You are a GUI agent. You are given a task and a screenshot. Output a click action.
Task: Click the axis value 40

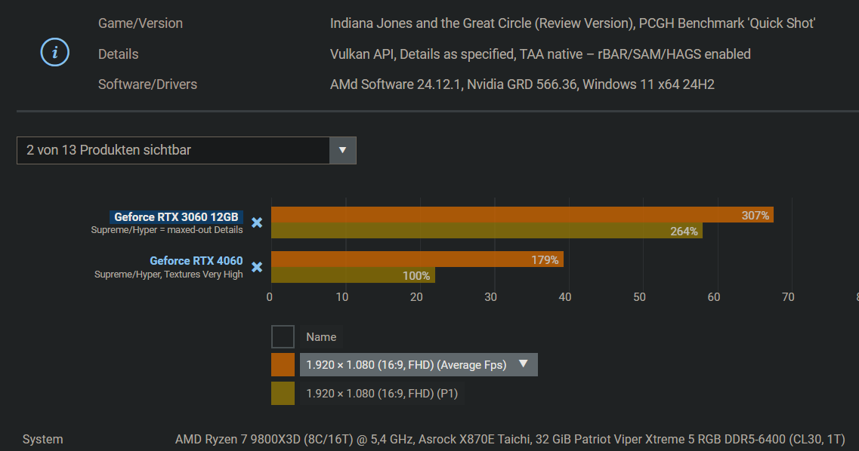(565, 297)
